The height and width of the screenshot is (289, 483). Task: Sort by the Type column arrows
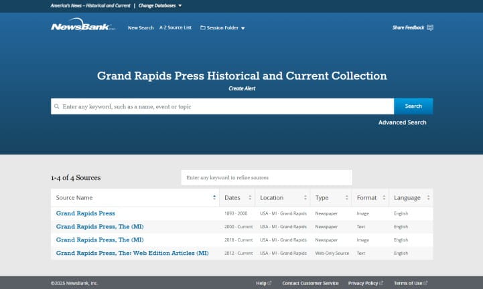pos(347,197)
